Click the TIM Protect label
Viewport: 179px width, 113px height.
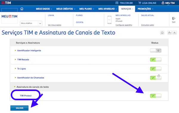(x=26, y=96)
